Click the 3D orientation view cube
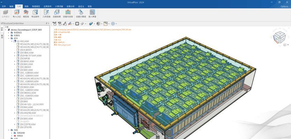Viewport: 291px width, 139px height. [x=279, y=36]
